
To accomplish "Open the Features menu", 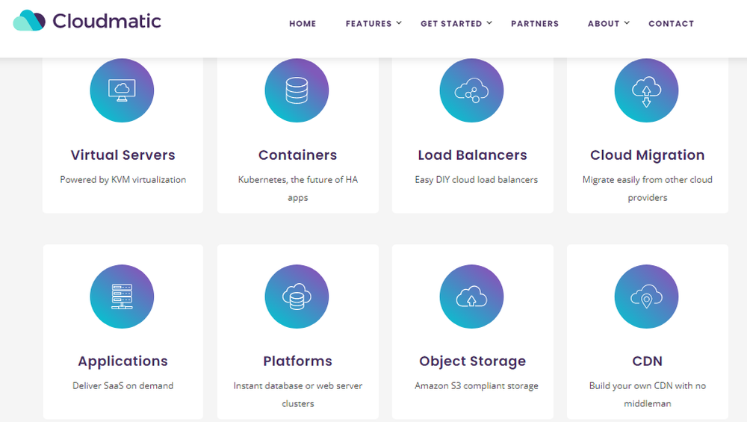I will 369,24.
